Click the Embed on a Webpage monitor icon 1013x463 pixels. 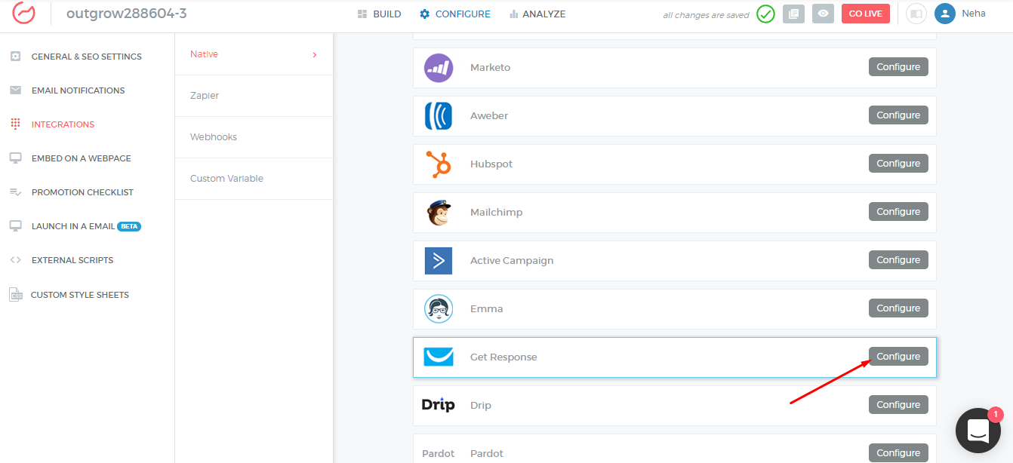pos(15,158)
